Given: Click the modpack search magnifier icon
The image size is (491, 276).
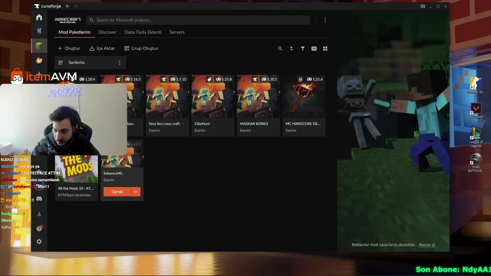Looking at the screenshot, I should 280,49.
